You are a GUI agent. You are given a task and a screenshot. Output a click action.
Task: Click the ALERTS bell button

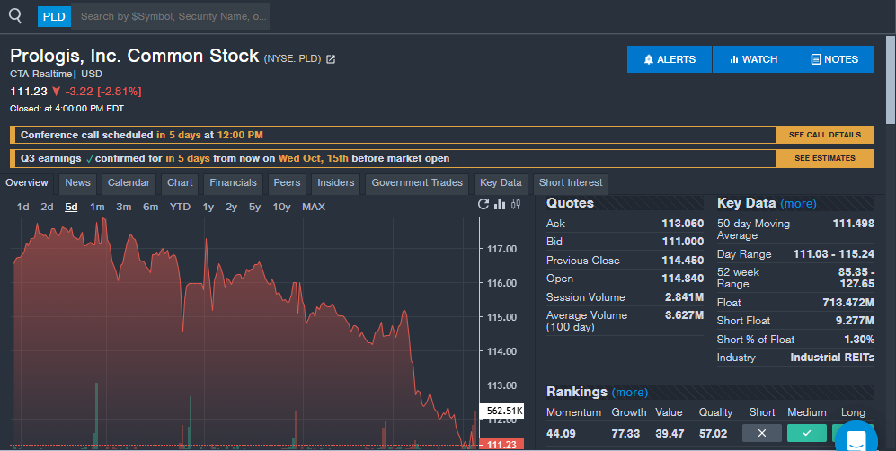(x=670, y=59)
